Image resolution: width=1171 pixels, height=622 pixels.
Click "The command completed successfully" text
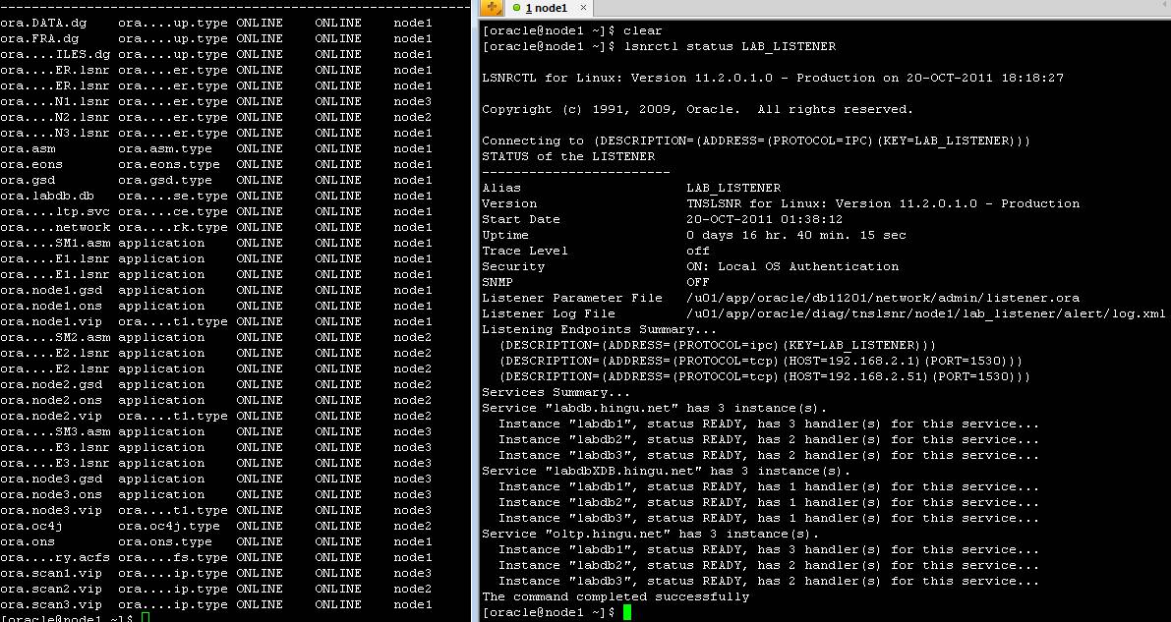[615, 596]
